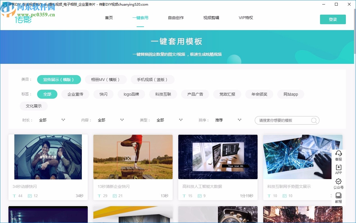Filter by 科技互联 tag
This screenshot has height=223, width=356.
[x=163, y=94]
